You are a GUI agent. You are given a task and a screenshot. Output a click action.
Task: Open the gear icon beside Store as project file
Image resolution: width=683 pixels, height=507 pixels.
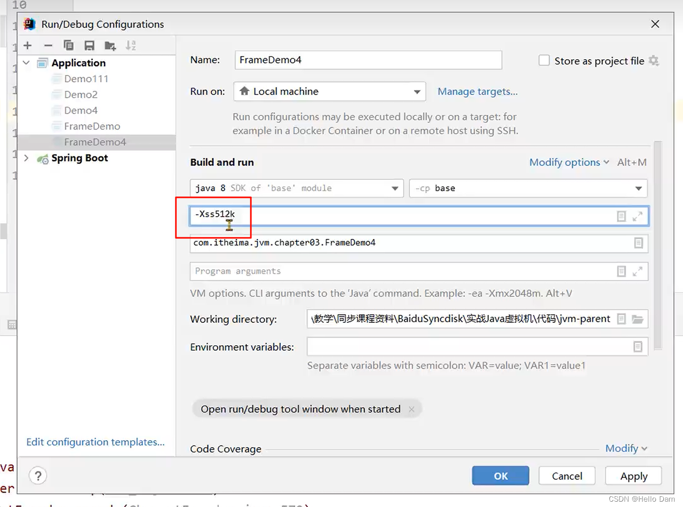(654, 61)
